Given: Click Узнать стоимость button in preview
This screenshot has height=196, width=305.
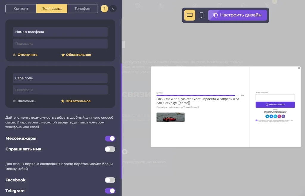Looking at the screenshot, I should 275,104.
